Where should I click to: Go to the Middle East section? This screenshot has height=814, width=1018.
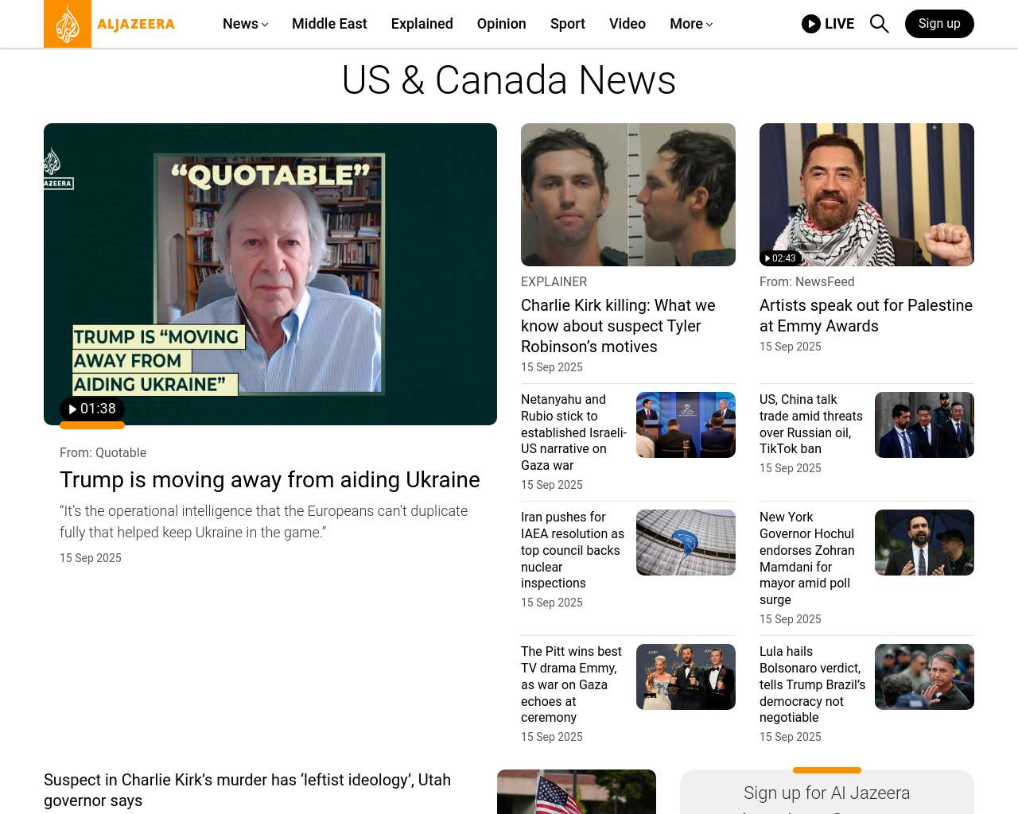pos(329,24)
